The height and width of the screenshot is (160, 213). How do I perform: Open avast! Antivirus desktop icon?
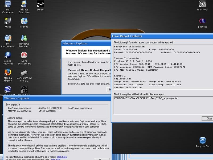pyautogui.click(x=8, y=55)
